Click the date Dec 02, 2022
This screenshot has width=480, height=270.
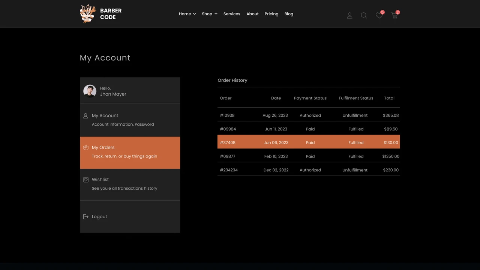(x=276, y=170)
